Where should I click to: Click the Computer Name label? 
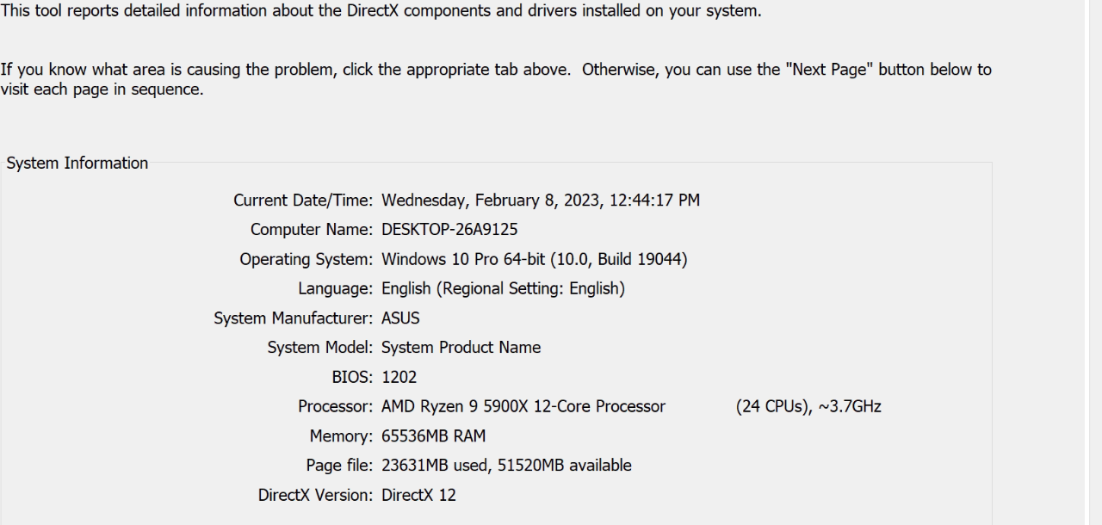click(312, 230)
